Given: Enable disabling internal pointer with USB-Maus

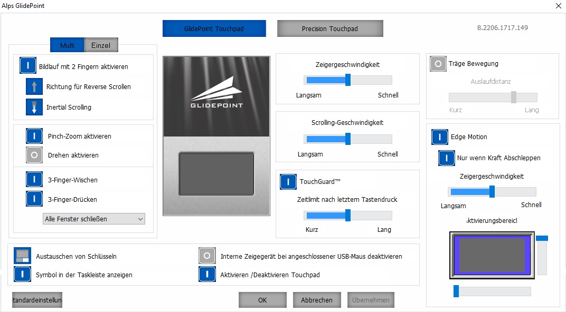Looking at the screenshot, I should [207, 256].
